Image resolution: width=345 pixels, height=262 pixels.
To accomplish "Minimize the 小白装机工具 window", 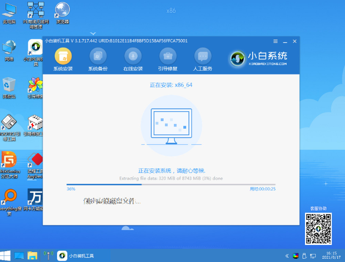I will [285, 41].
